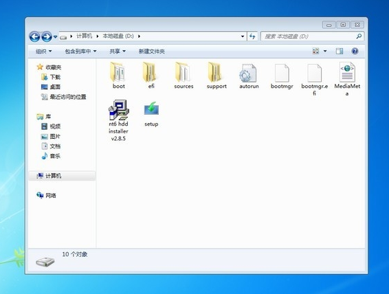Click the Back navigation arrow
Image resolution: width=389 pixels, height=294 pixels.
coord(34,36)
